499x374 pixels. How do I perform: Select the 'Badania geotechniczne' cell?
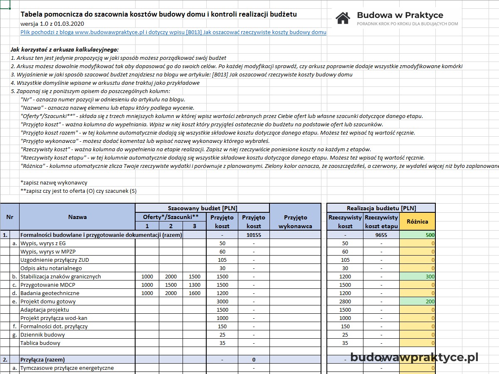coord(77,293)
